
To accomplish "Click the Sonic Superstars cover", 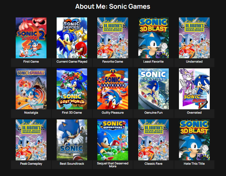I will pos(113,140).
